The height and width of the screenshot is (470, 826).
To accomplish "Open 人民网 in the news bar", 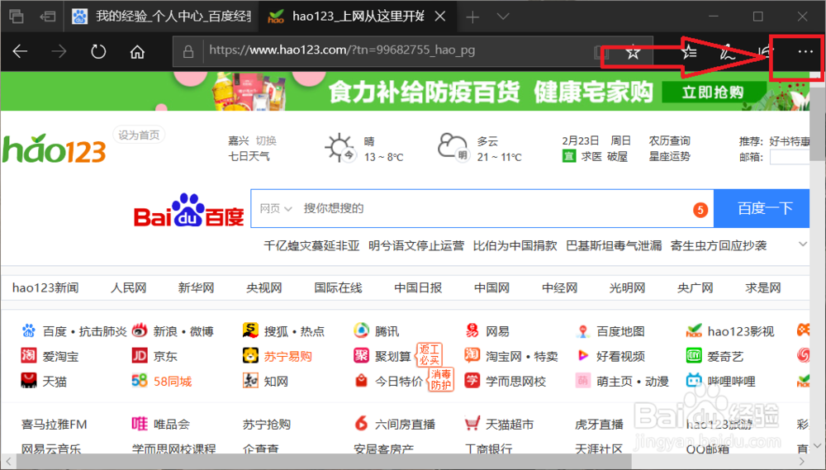I will [x=128, y=287].
